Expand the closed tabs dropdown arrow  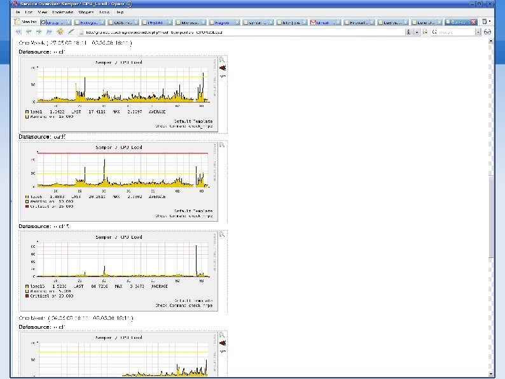click(490, 22)
